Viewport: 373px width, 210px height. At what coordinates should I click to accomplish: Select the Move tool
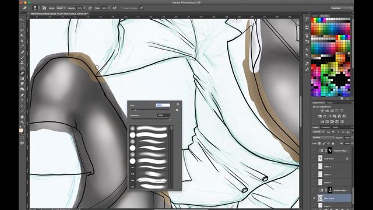pyautogui.click(x=22, y=20)
